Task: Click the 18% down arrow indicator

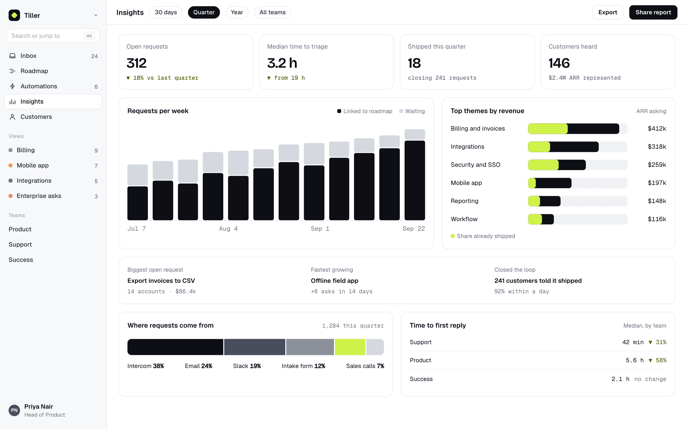Action: click(x=128, y=78)
